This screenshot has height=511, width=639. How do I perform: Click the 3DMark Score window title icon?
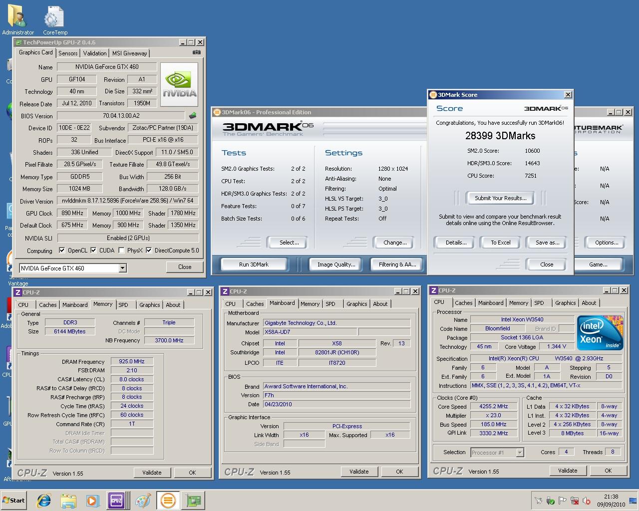pyautogui.click(x=433, y=95)
